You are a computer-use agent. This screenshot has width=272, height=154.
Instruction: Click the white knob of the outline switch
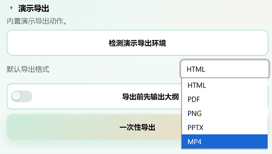click(x=17, y=96)
